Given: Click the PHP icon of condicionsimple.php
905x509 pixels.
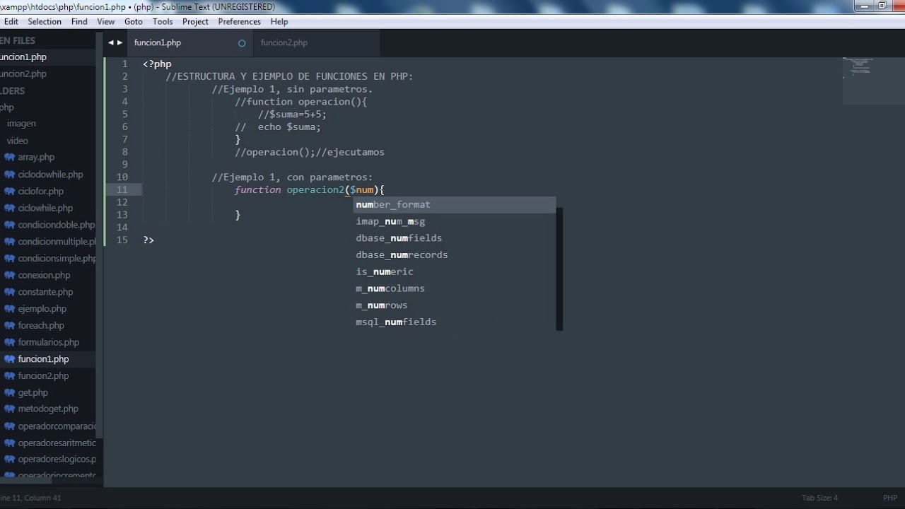Looking at the screenshot, I should pos(9,258).
